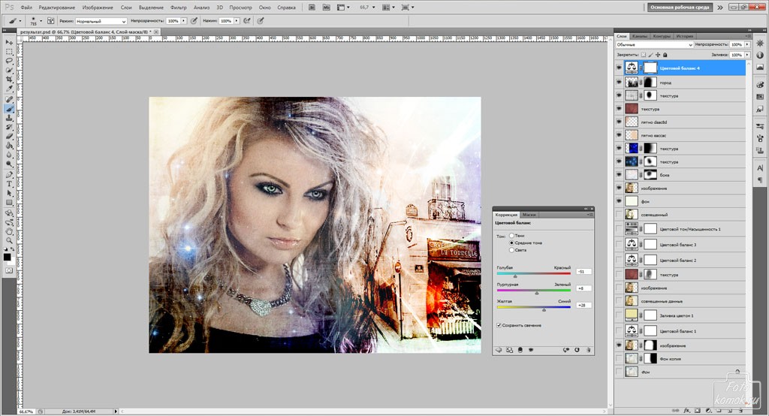Click the Голубая-Красный slider handle
The width and height of the screenshot is (769, 416).
(x=515, y=276)
